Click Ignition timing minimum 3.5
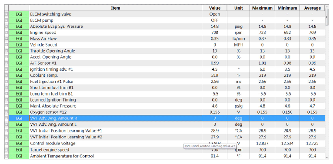 click(x=287, y=69)
